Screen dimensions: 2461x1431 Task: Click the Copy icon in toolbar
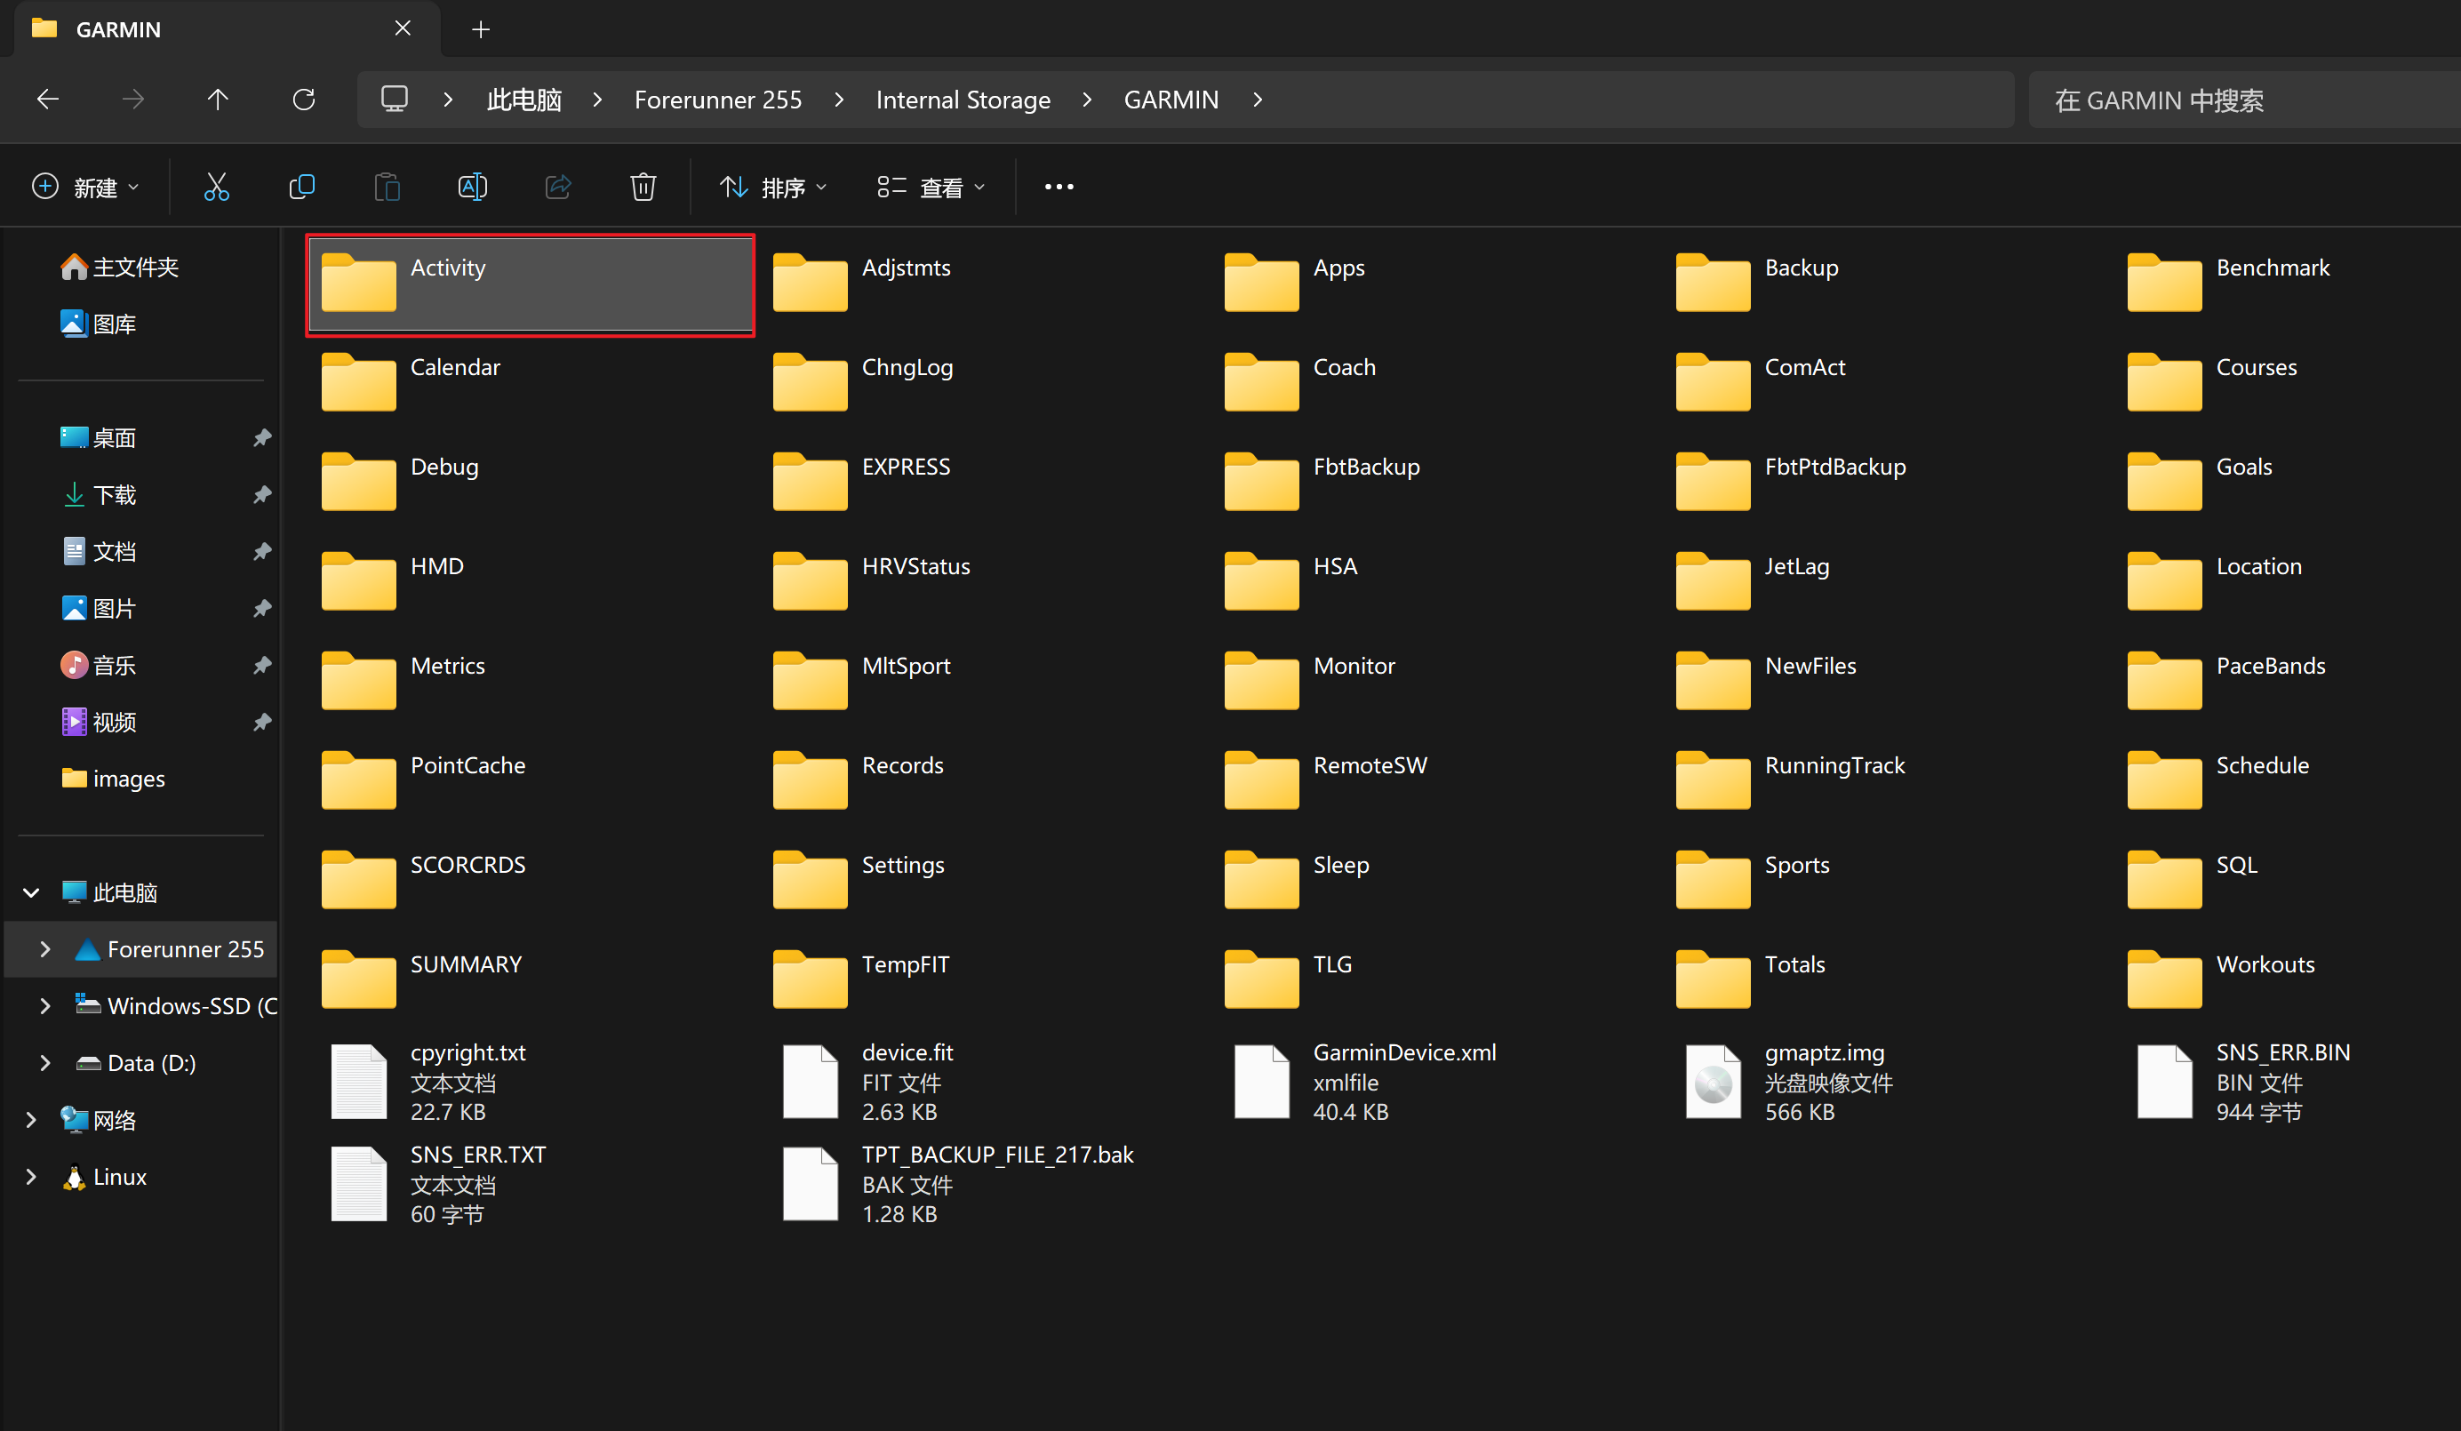(x=302, y=187)
